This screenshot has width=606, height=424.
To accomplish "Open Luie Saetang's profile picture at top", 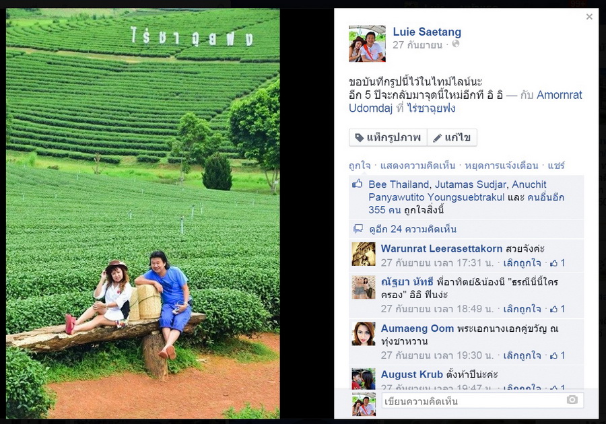I will tap(367, 44).
